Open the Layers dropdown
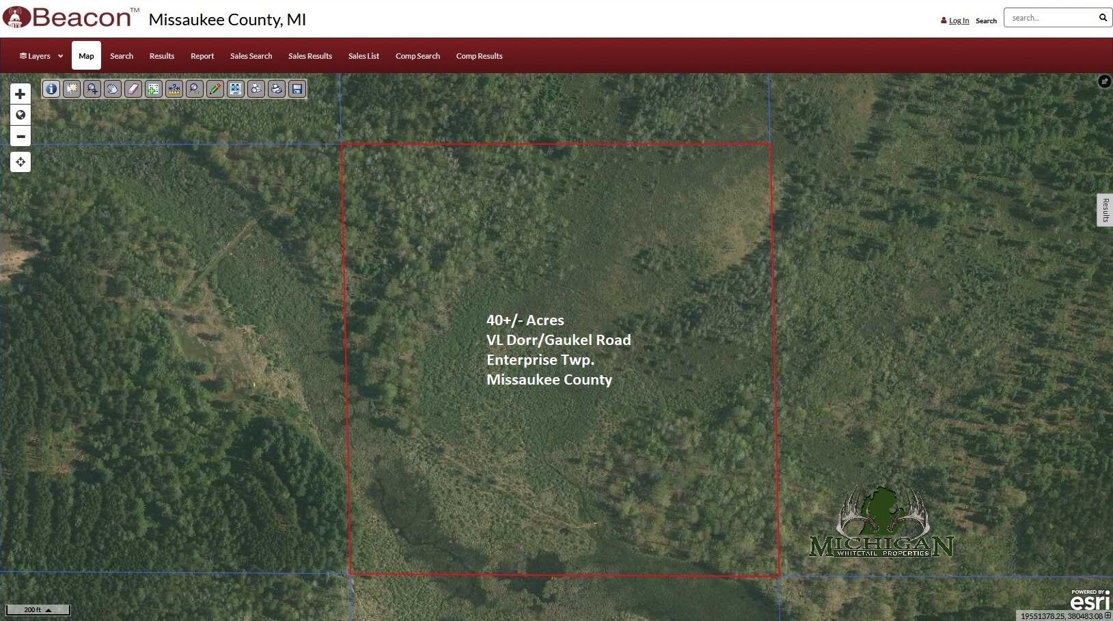 pos(40,55)
